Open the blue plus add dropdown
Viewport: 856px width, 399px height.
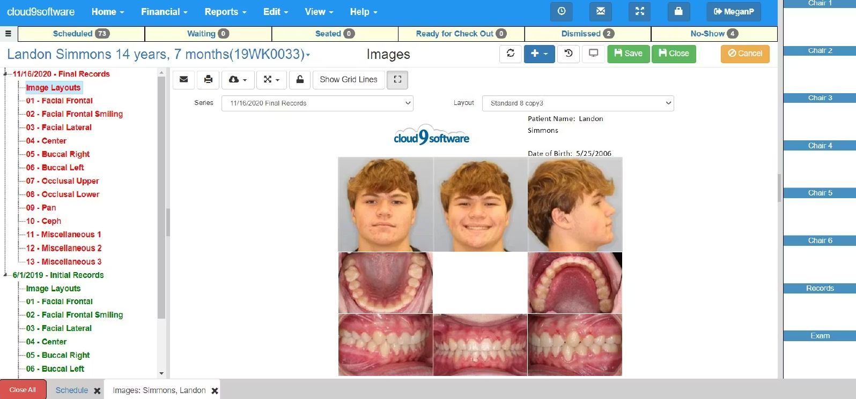pyautogui.click(x=539, y=54)
